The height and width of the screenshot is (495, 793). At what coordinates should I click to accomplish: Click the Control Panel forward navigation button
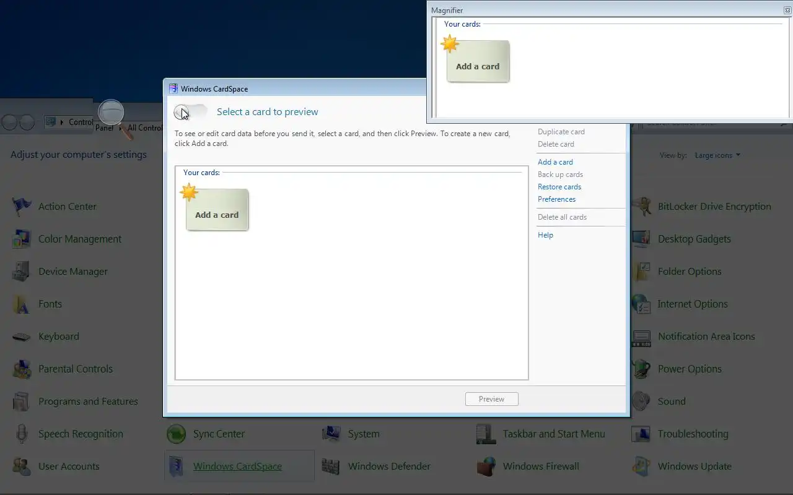[27, 123]
